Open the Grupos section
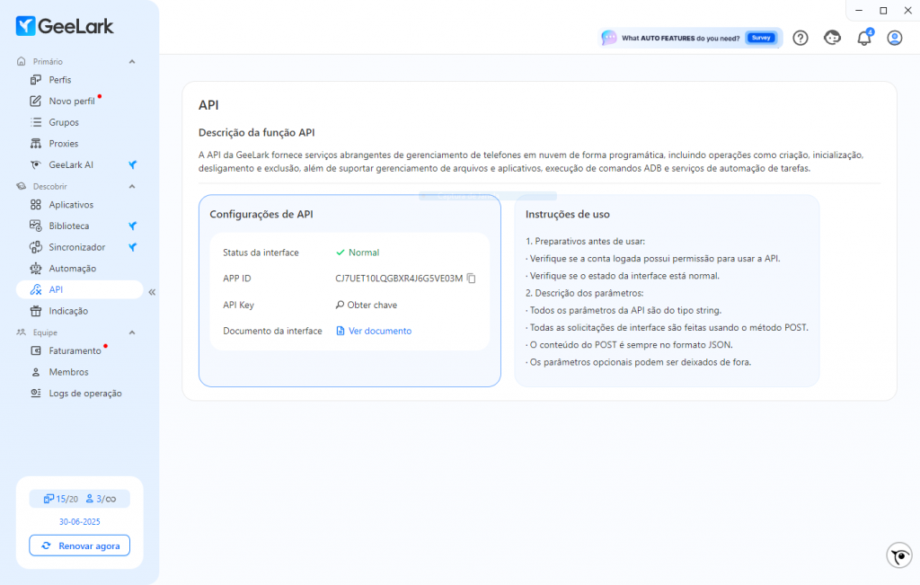The width and height of the screenshot is (920, 585). (x=64, y=122)
